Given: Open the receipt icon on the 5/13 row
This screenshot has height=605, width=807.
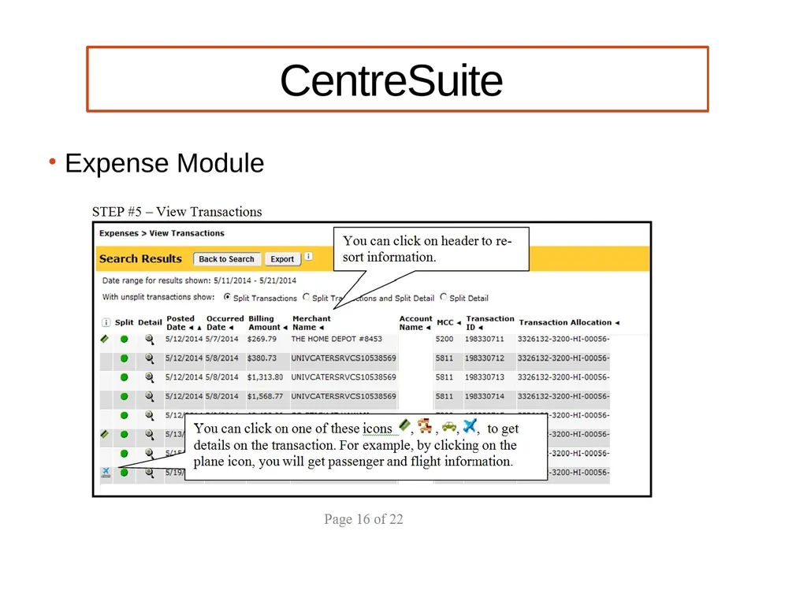Looking at the screenshot, I should (x=105, y=434).
